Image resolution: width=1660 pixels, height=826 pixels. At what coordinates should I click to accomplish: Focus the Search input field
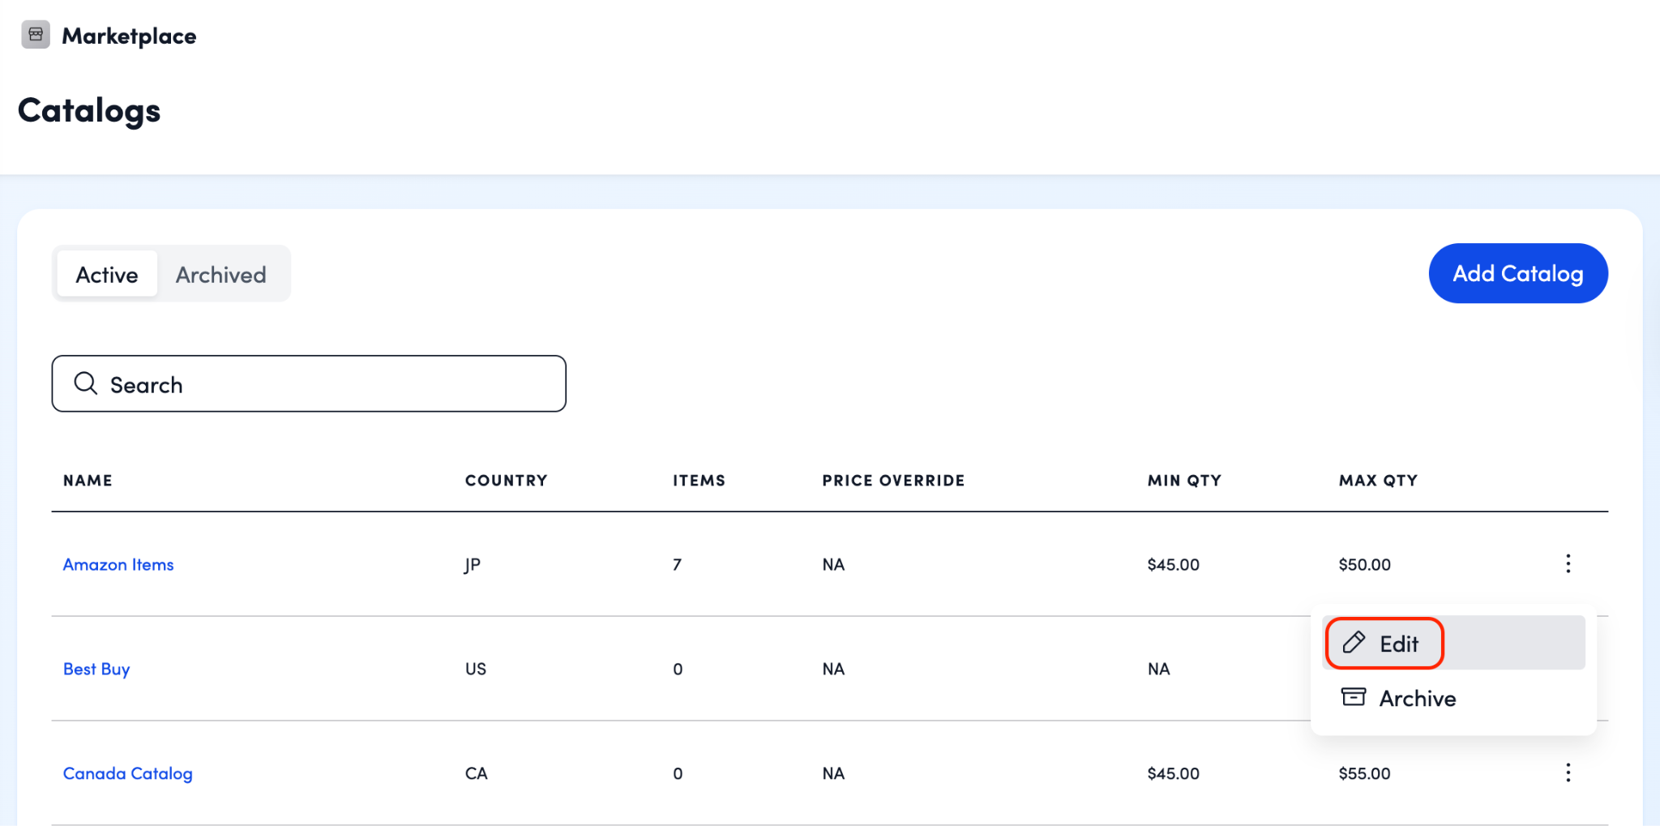[324, 384]
